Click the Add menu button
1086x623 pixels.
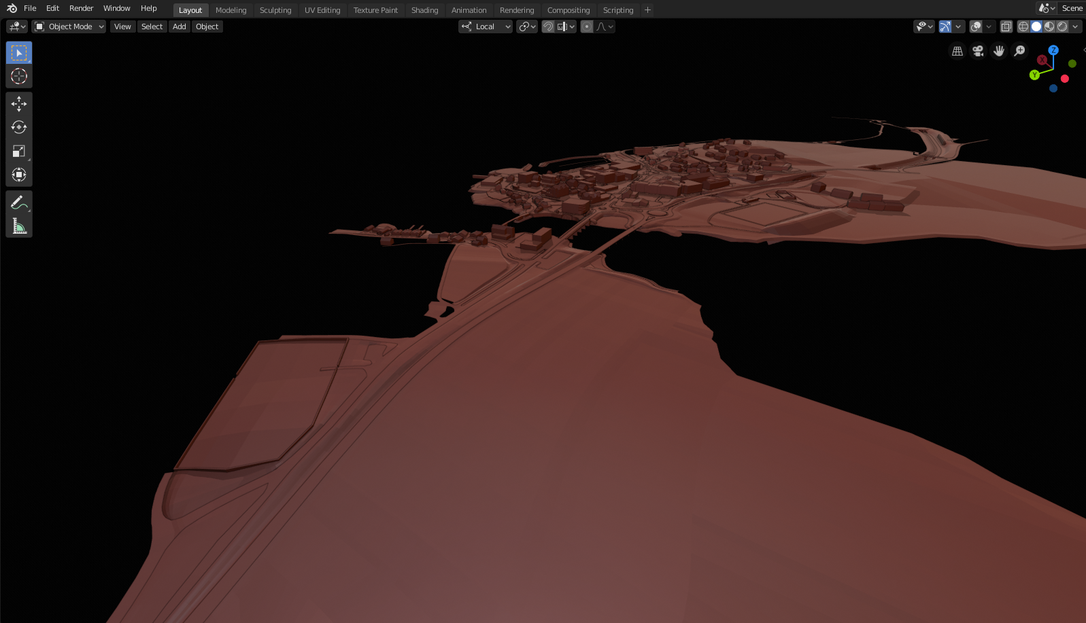[x=180, y=26]
